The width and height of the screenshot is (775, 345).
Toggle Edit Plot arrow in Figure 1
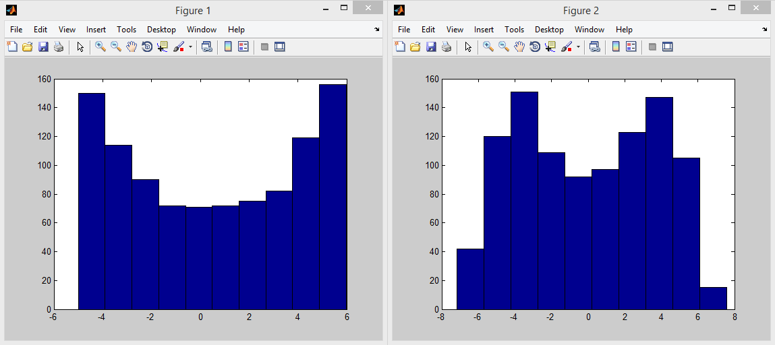tap(80, 47)
